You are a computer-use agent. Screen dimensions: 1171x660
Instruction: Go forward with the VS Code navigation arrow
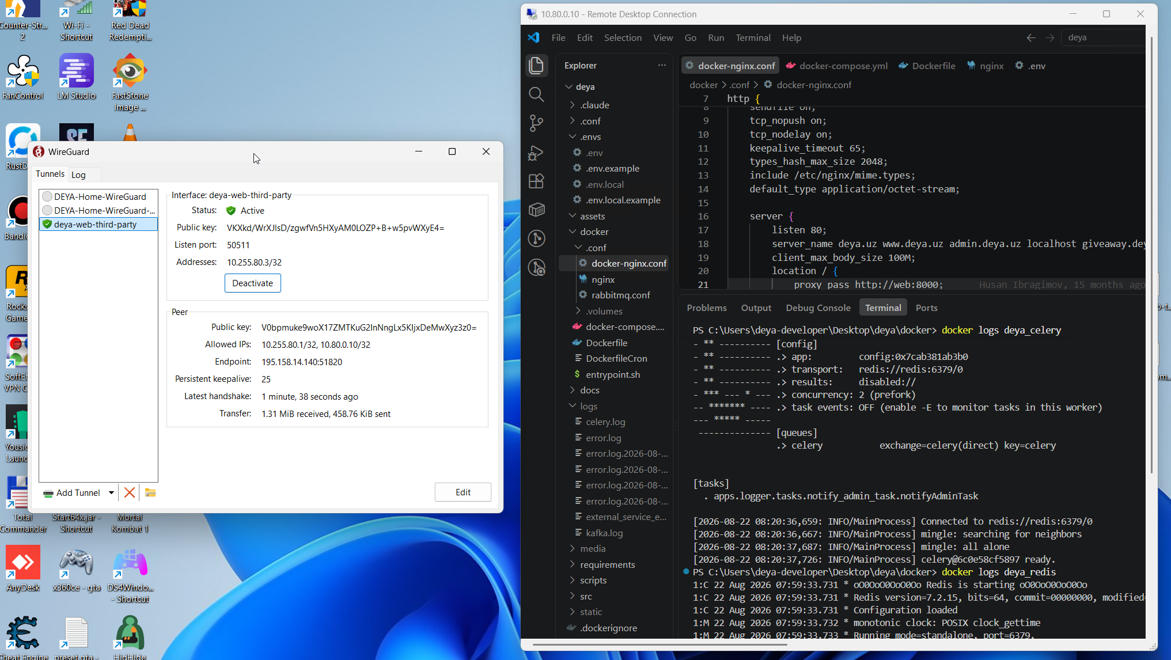[1050, 37]
